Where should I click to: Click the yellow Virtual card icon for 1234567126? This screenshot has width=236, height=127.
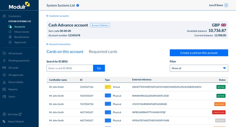pyautogui.click(x=108, y=87)
